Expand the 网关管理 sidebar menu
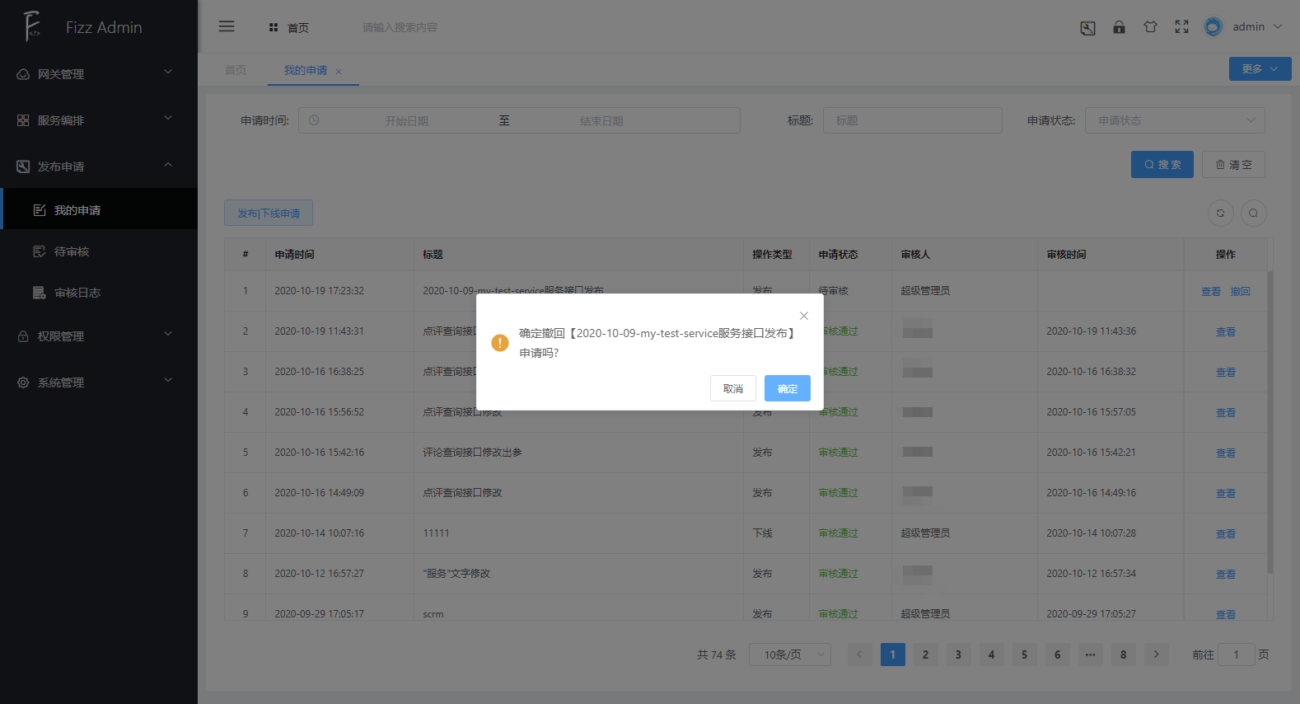Image resolution: width=1300 pixels, height=704 pixels. 99,74
